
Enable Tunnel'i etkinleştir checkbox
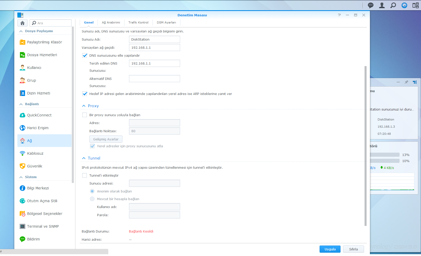(x=85, y=176)
